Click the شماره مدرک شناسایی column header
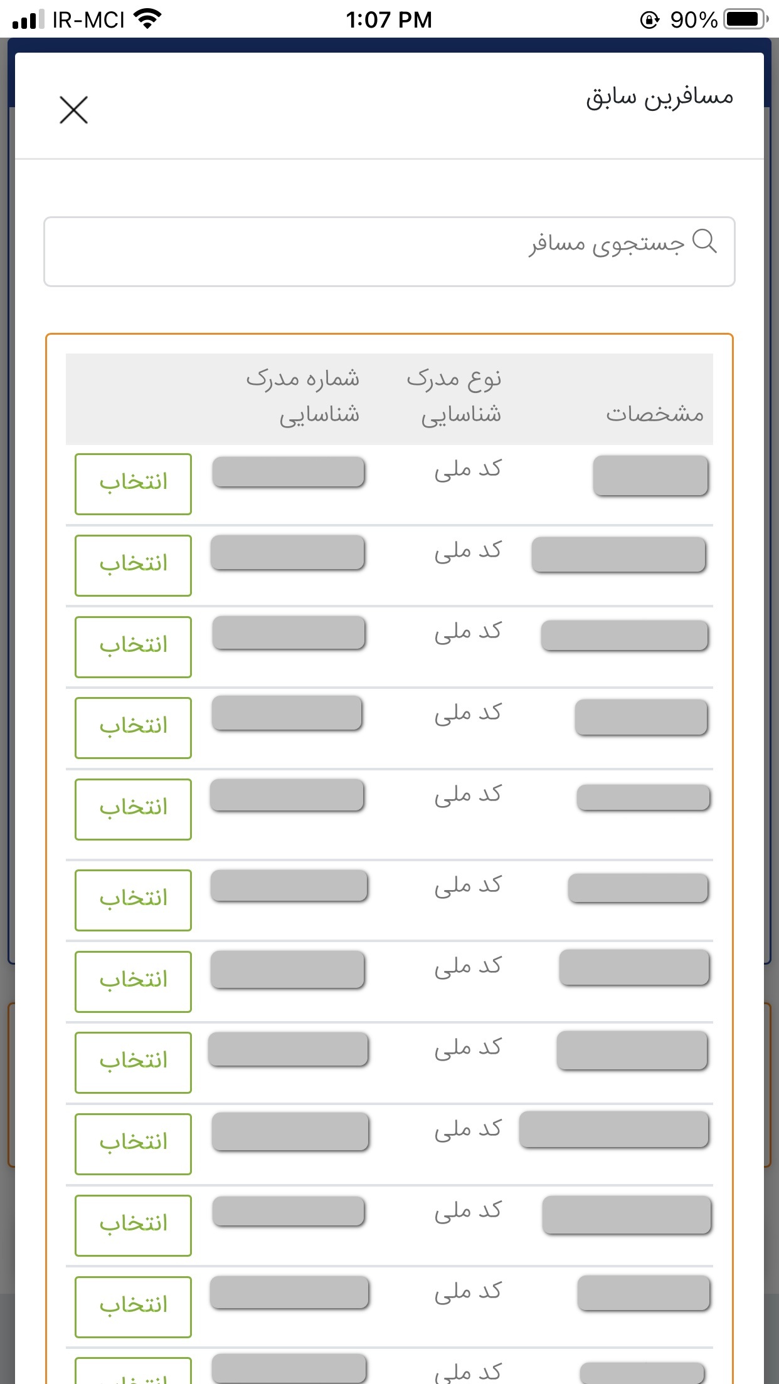 pos(303,396)
